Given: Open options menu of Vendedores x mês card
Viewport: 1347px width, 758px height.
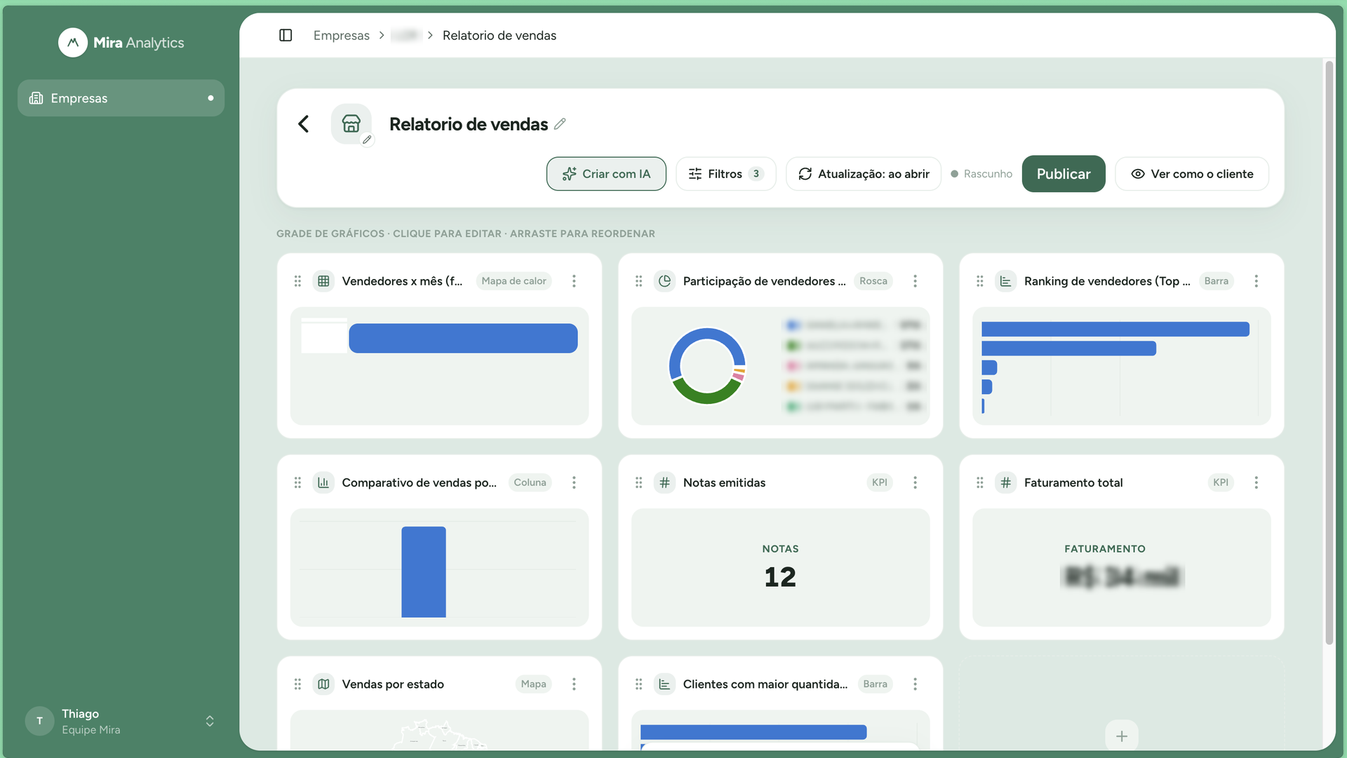Looking at the screenshot, I should coord(574,281).
